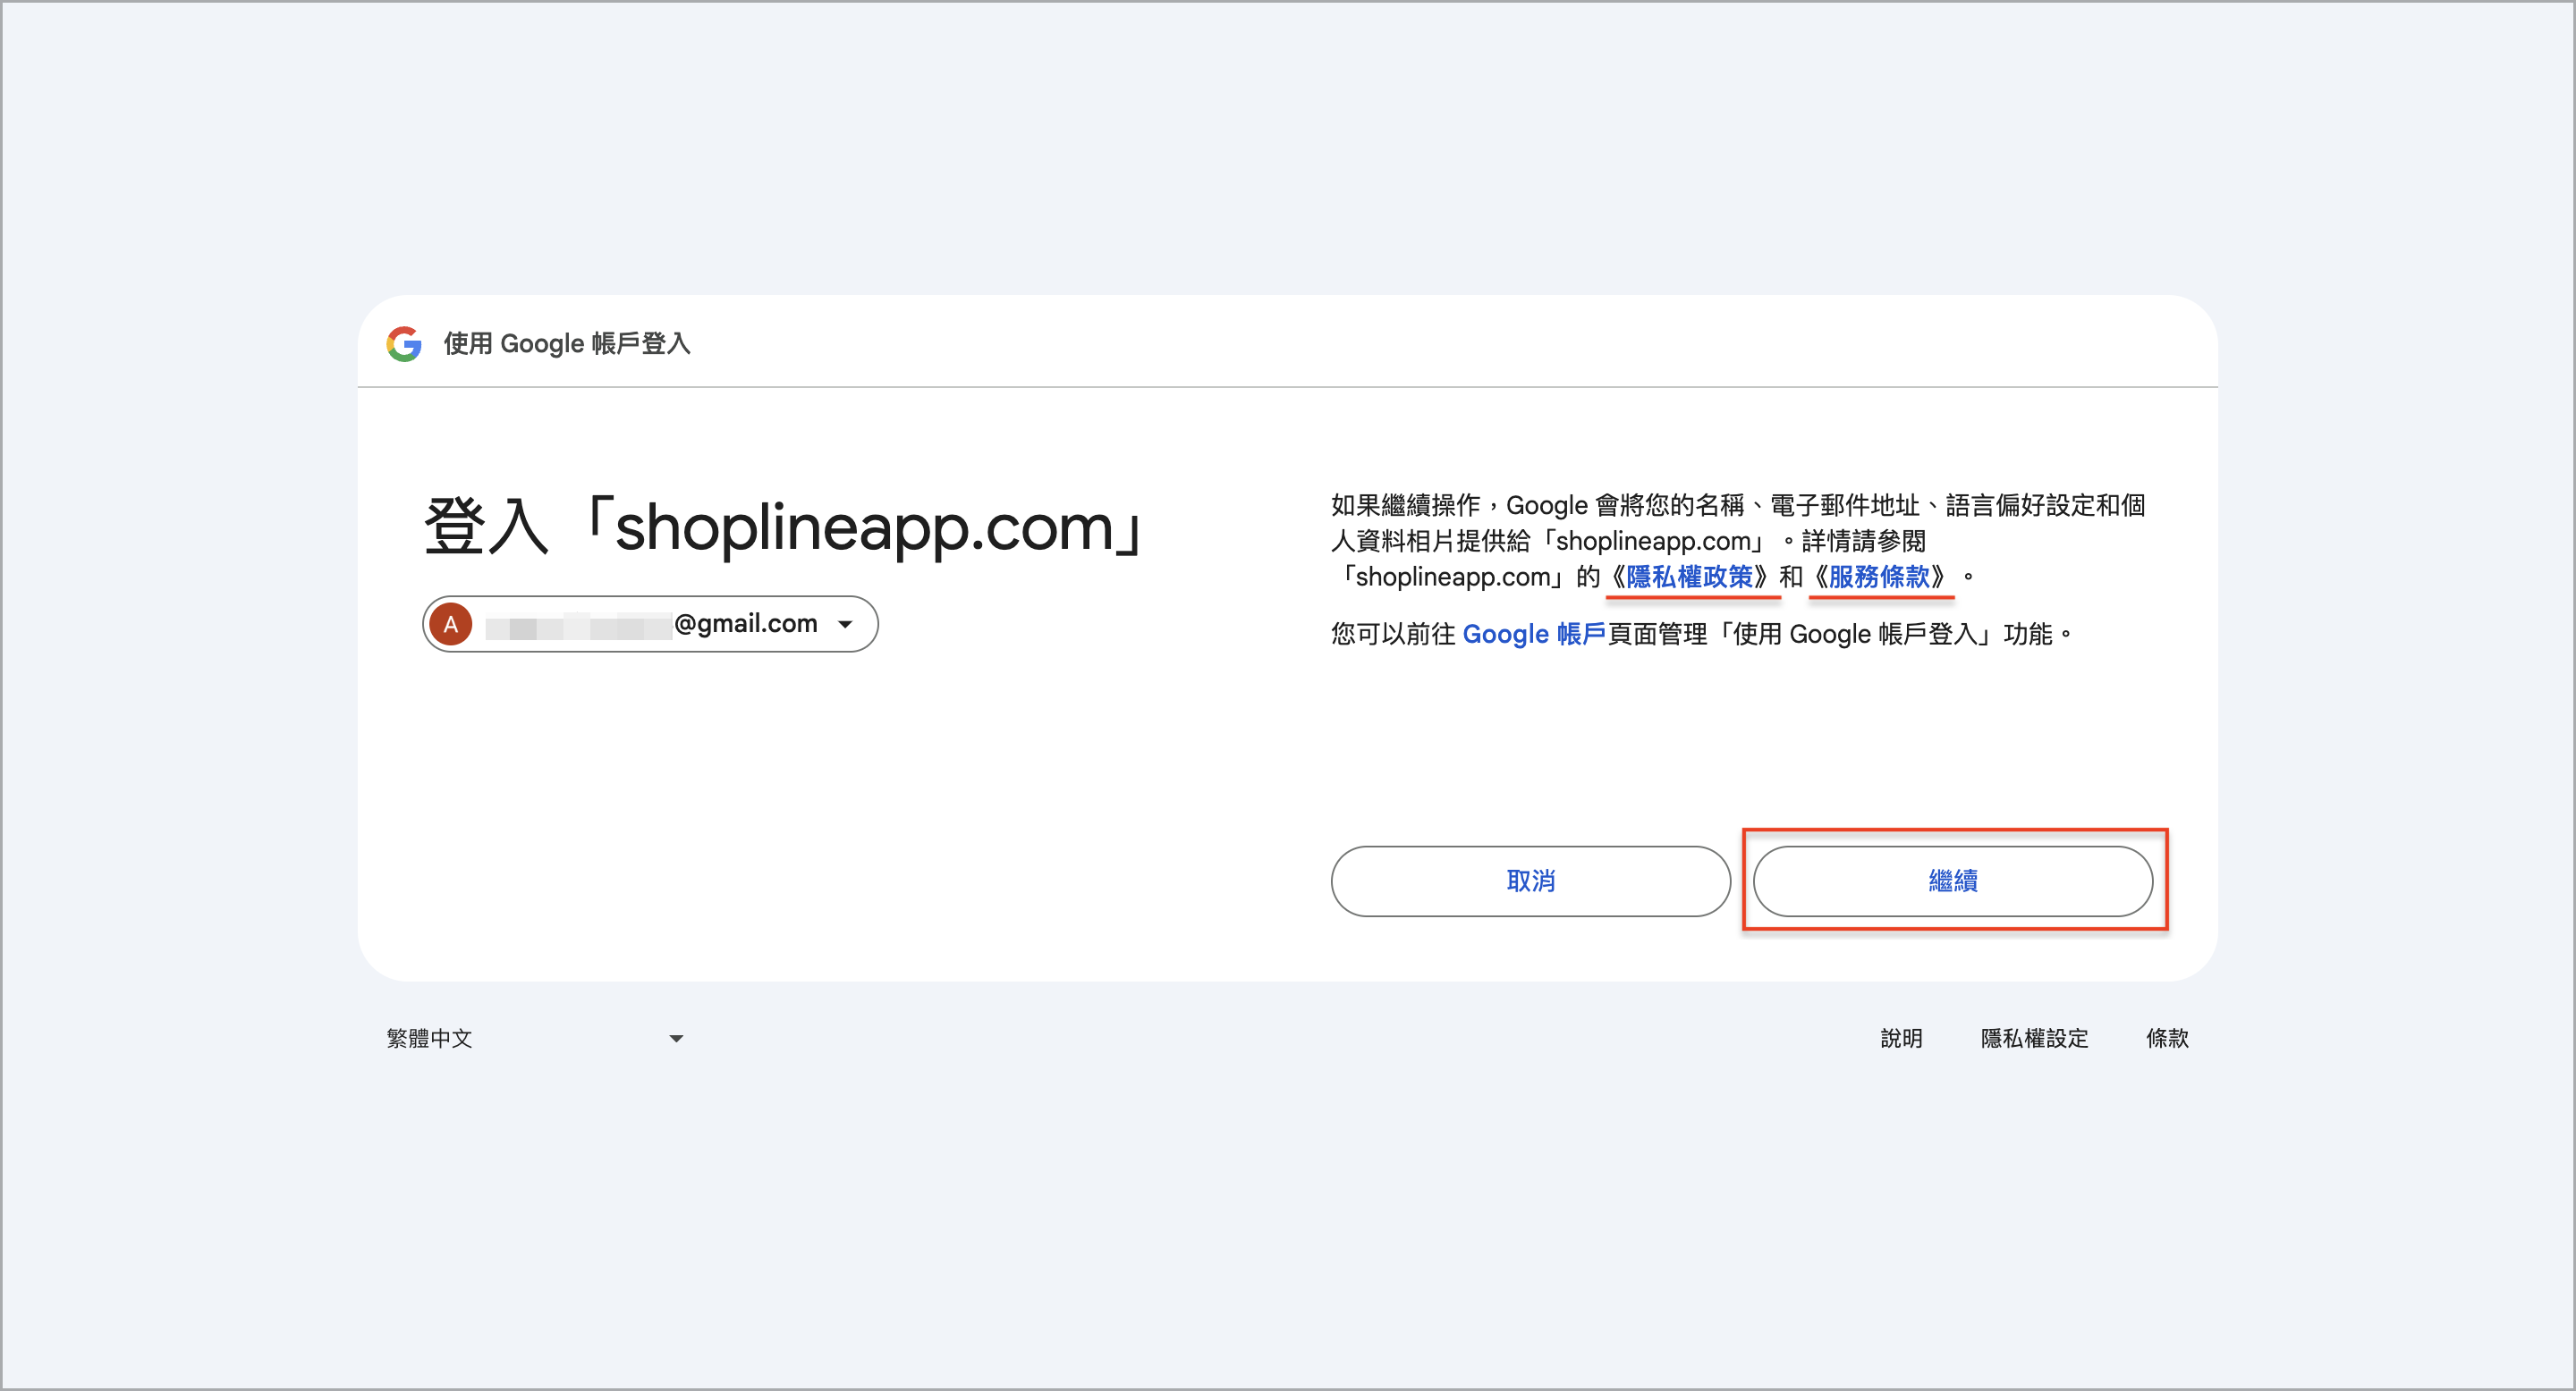The width and height of the screenshot is (2576, 1391).
Task: Click the 繼續 continue button
Action: tap(1952, 881)
